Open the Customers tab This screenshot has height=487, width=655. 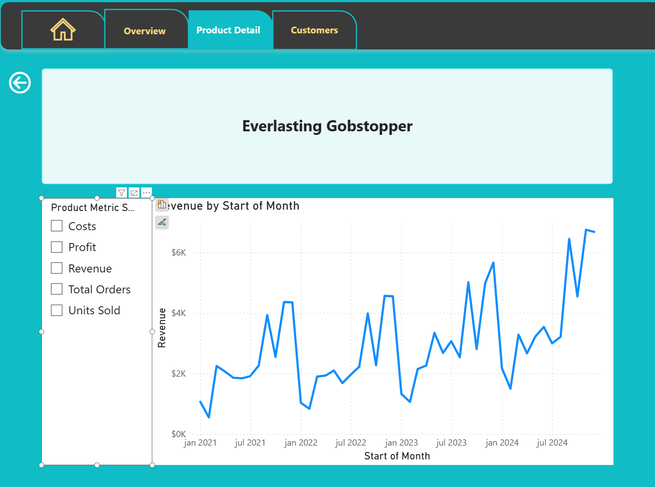click(x=314, y=30)
